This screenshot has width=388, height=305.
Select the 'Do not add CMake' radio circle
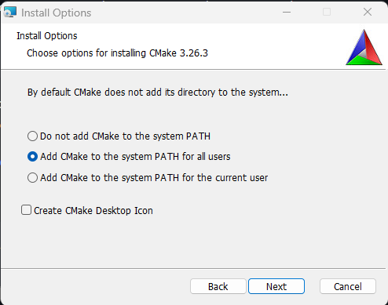coord(32,136)
